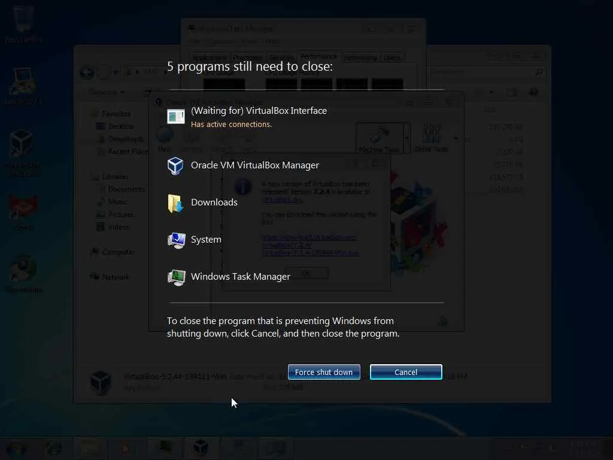The width and height of the screenshot is (613, 460).
Task: Select the VirtualBox Interface program icon
Action: pos(176,117)
